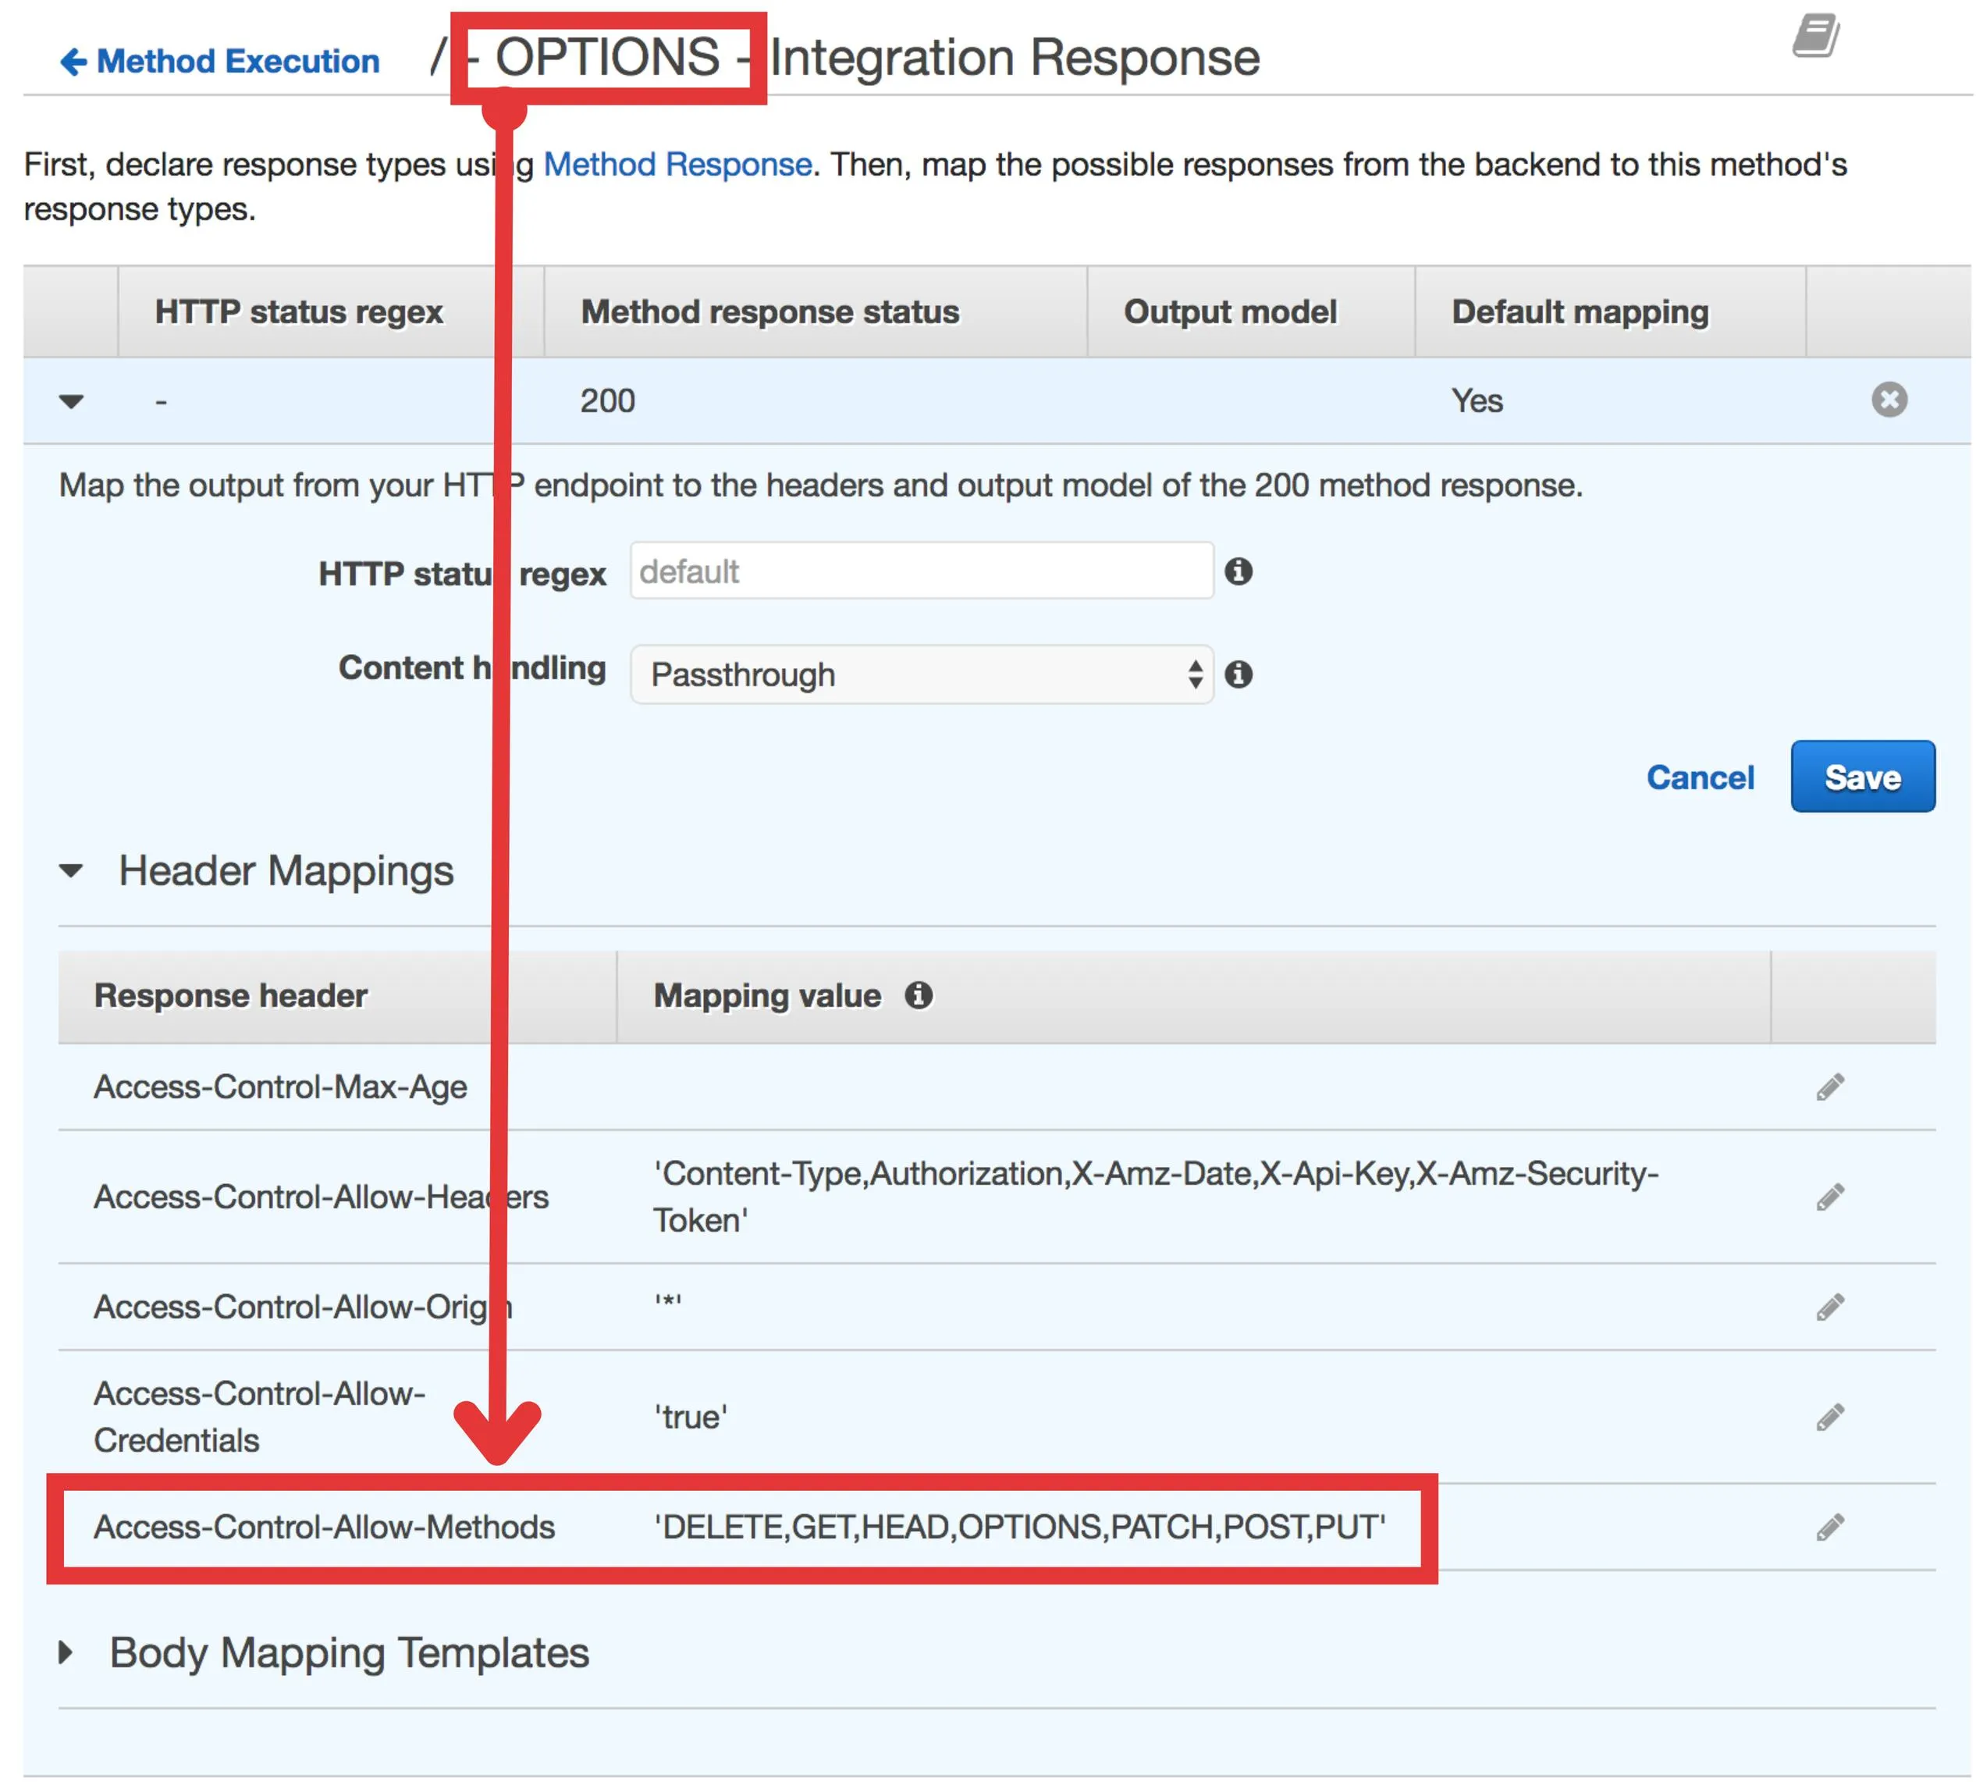Edit the Access-Control-Allow-Origin mapping pencil
This screenshot has height=1782, width=1976.
pos(1830,1307)
